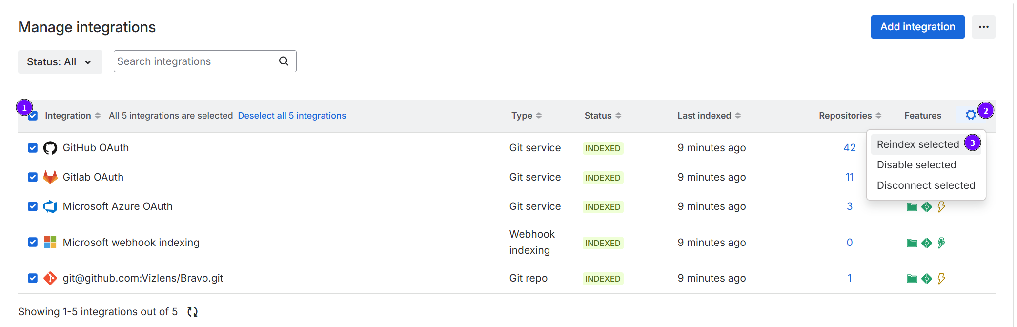Open the more options ellipsis button
The image size is (1017, 327).
(x=983, y=27)
